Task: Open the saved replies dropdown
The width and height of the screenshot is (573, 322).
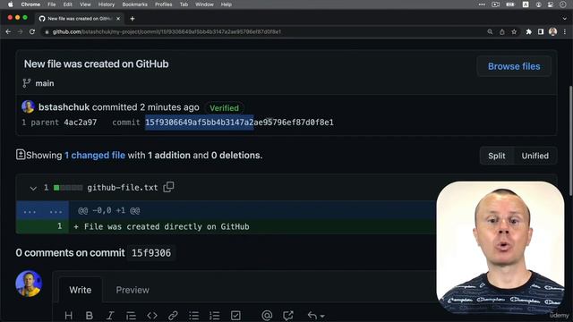Action: [316, 316]
